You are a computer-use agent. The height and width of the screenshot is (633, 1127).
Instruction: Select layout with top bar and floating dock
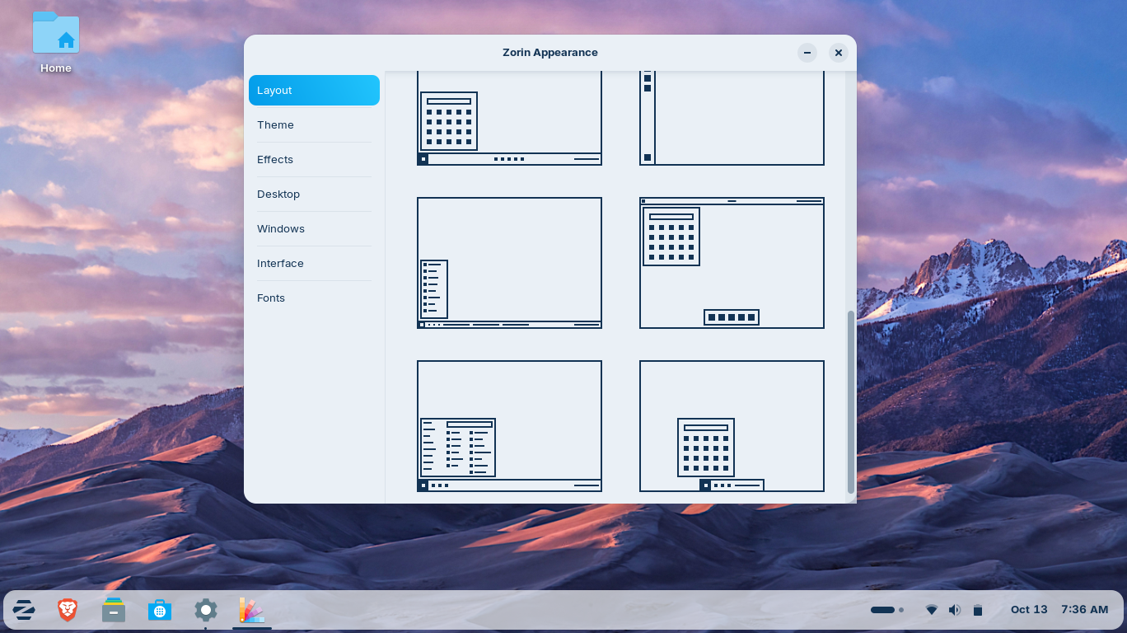pos(732,263)
